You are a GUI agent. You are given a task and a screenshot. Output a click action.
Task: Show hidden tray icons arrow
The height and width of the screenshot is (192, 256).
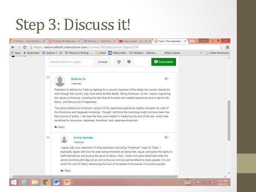pyautogui.click(x=193, y=182)
